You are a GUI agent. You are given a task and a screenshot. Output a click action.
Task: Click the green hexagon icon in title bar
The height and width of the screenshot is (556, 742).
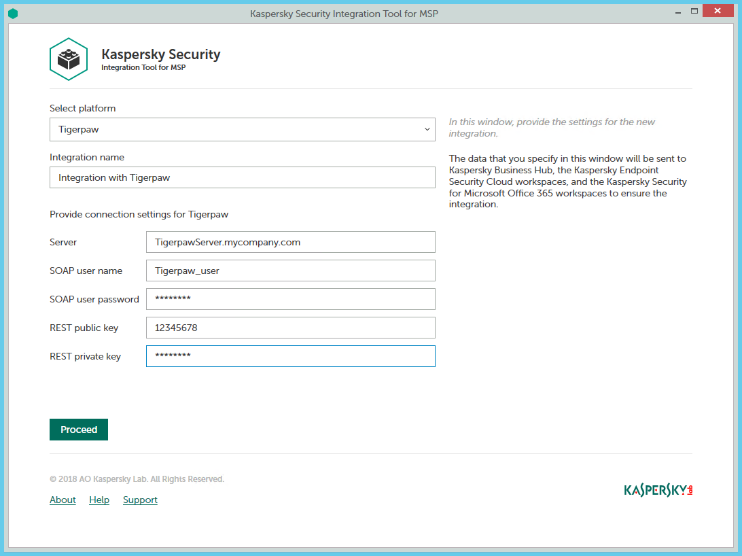[x=13, y=14]
